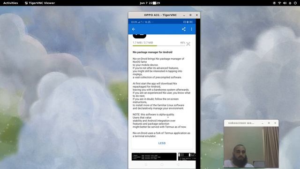Click the download progress bar at 46%
The image size is (300, 169).
[159, 46]
